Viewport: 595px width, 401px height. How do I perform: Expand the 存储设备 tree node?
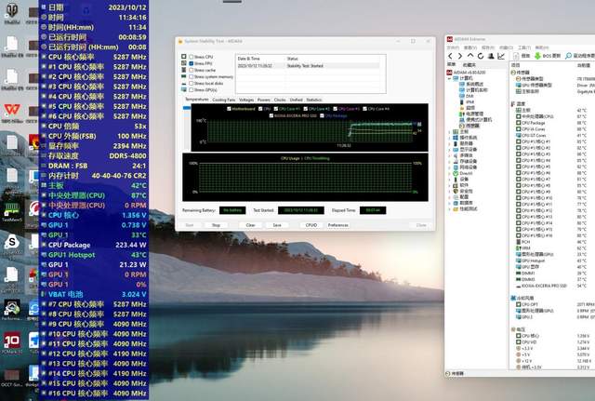[x=450, y=161]
